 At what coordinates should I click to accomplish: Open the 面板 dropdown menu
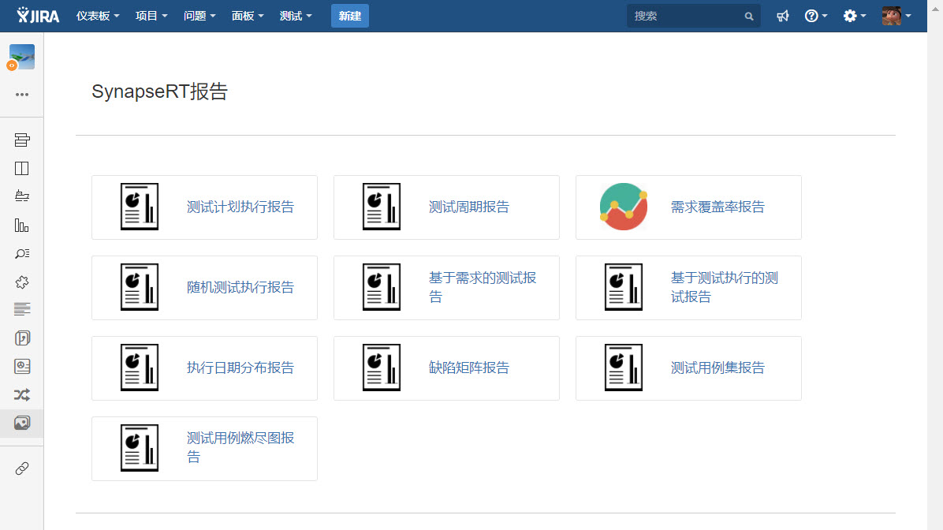[x=247, y=16]
